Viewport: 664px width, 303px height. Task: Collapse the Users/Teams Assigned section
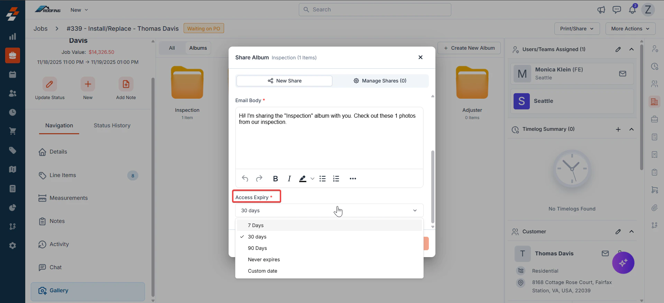(631, 49)
